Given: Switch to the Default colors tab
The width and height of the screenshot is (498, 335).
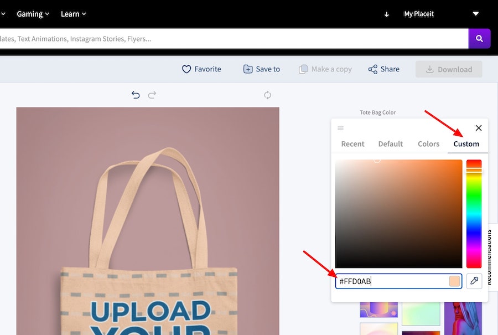Looking at the screenshot, I should [390, 144].
